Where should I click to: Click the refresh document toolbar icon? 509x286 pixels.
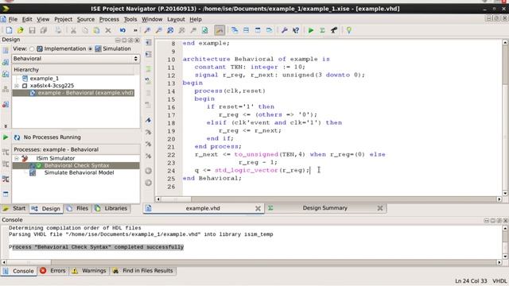click(205, 30)
